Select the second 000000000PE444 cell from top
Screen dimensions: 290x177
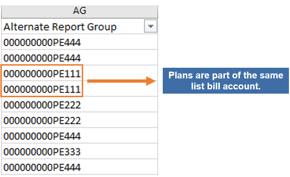point(43,58)
